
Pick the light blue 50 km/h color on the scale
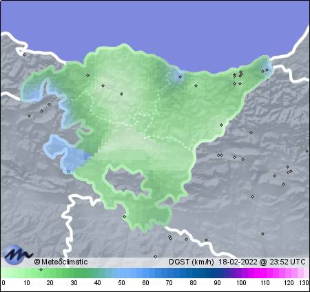coord(121,273)
